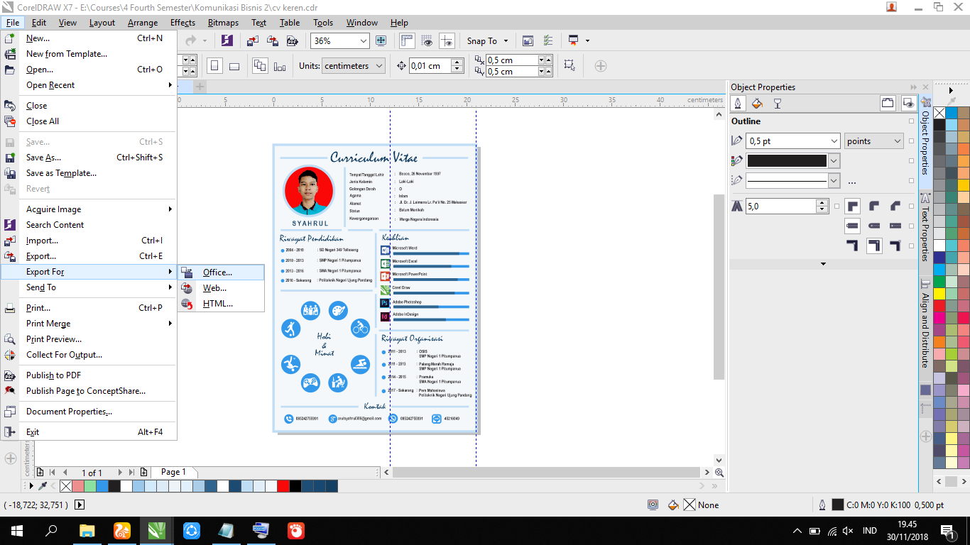Select the Page 1 tab
Viewport: 970px width, 545px height.
[x=173, y=472]
